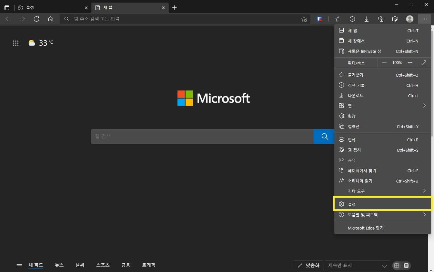The height and width of the screenshot is (272, 434).
Task: Click the blue web search button
Action: tap(324, 136)
